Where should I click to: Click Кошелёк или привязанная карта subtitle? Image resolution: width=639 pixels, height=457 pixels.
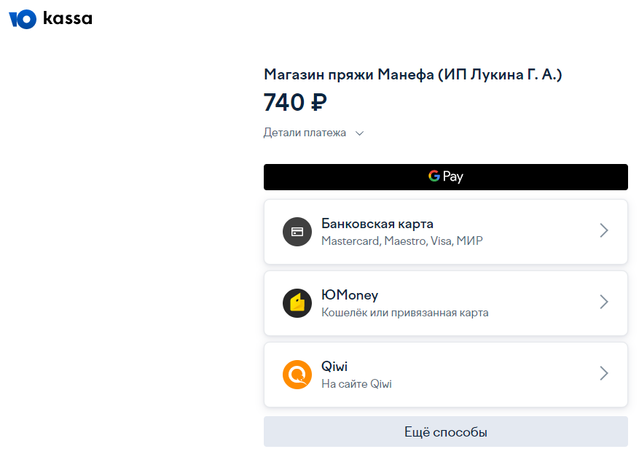click(x=404, y=313)
